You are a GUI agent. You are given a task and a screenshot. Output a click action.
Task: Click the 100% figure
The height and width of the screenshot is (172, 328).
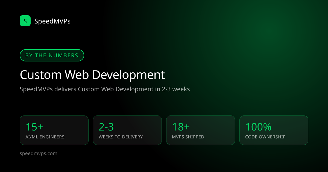(258, 127)
